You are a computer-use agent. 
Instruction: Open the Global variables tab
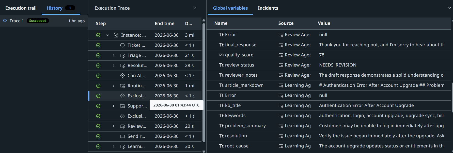click(x=230, y=8)
